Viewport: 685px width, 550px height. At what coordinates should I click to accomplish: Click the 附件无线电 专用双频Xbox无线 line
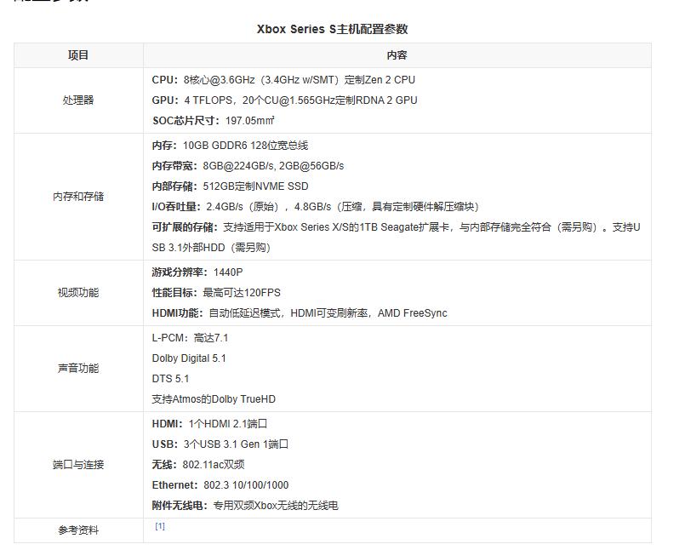tap(245, 506)
